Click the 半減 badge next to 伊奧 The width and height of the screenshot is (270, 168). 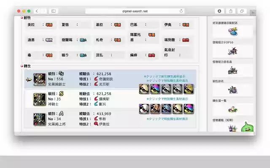[x=186, y=25]
